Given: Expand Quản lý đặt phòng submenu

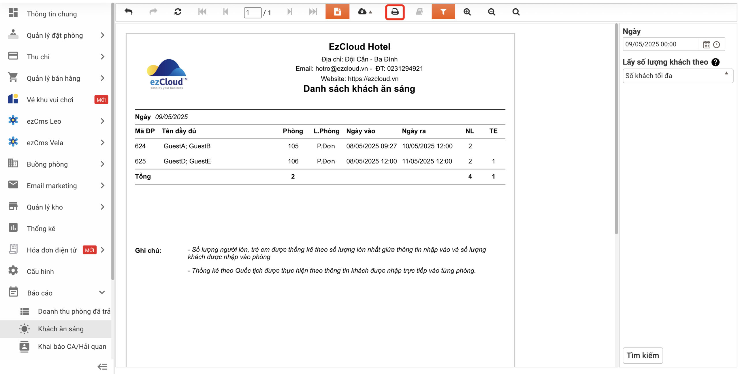Looking at the screenshot, I should 102,35.
